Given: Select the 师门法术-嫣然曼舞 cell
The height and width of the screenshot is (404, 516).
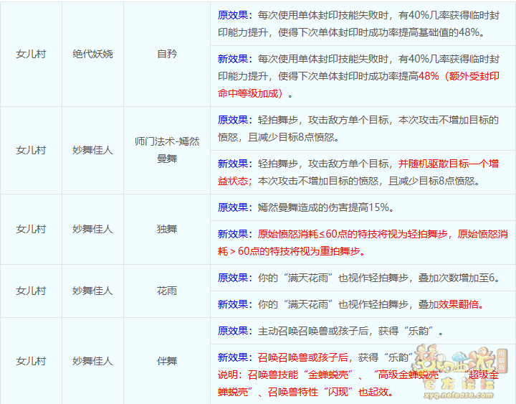Looking at the screenshot, I should [167, 150].
